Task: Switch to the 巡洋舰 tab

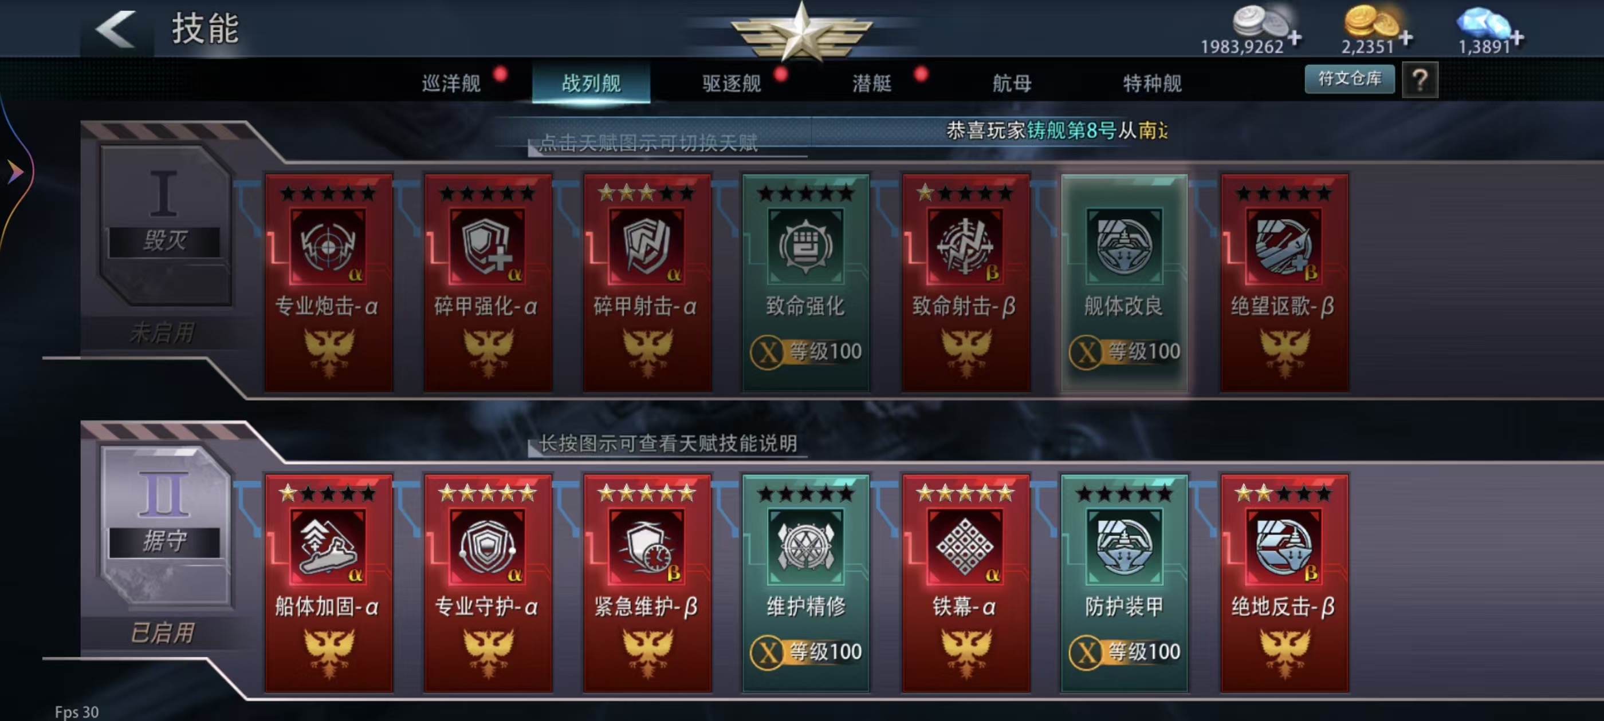Action: [451, 83]
